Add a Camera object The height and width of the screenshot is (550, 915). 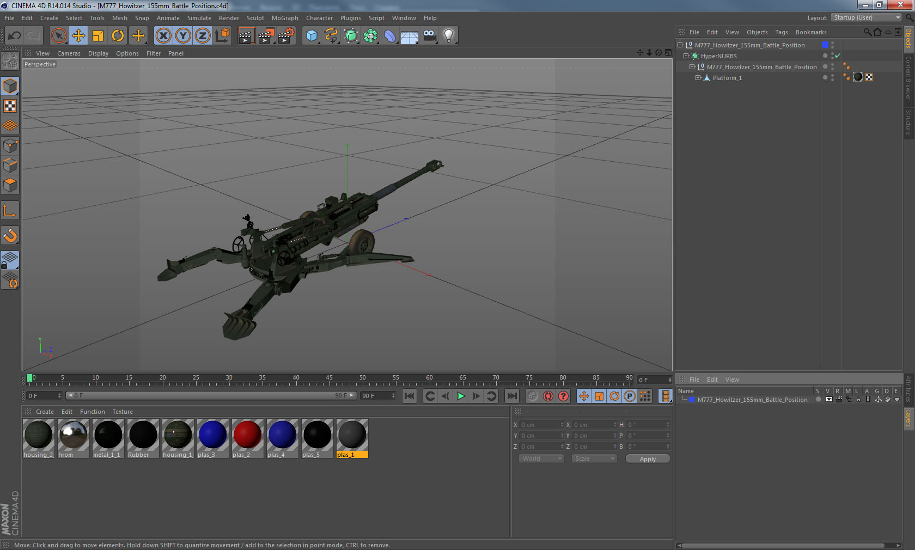click(429, 36)
